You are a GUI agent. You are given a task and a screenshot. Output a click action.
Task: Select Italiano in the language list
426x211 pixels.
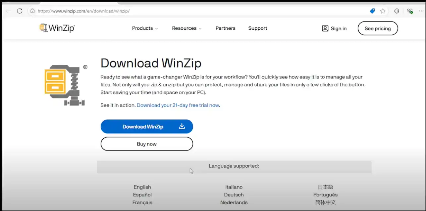(234, 187)
